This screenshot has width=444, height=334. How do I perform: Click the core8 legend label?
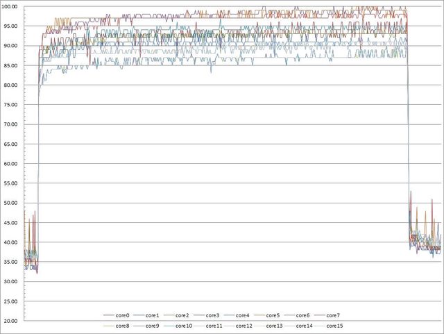pos(123,326)
